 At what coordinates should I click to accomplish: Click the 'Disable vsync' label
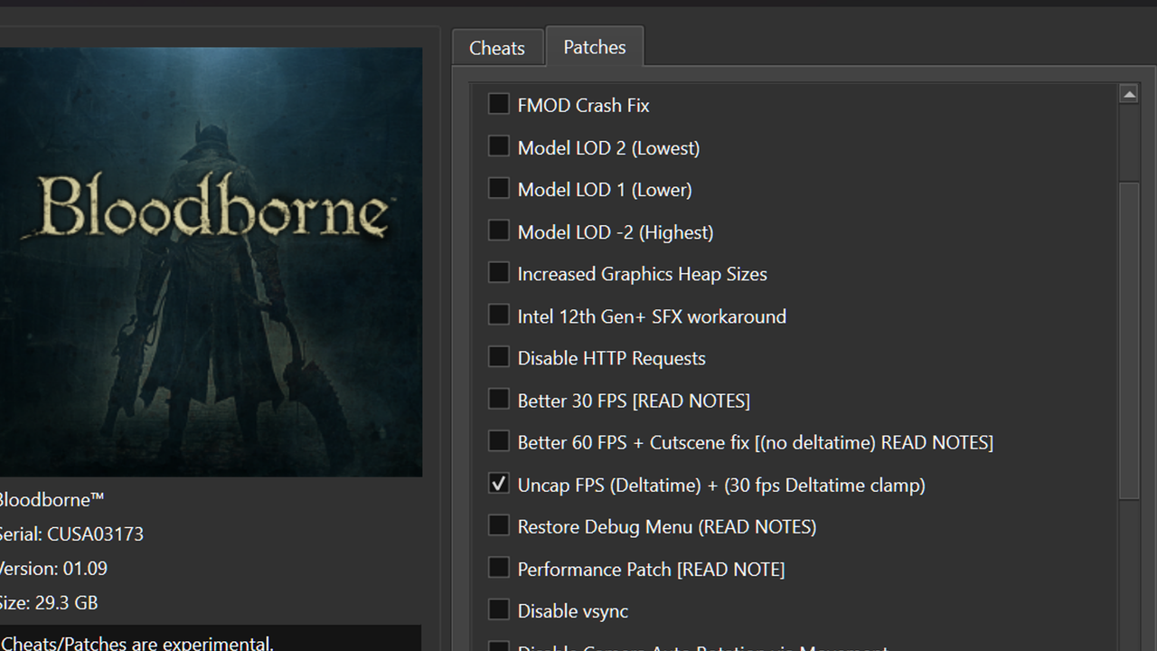pyautogui.click(x=572, y=612)
